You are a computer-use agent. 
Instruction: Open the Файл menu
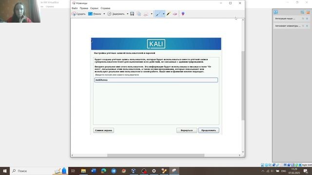(x=75, y=8)
